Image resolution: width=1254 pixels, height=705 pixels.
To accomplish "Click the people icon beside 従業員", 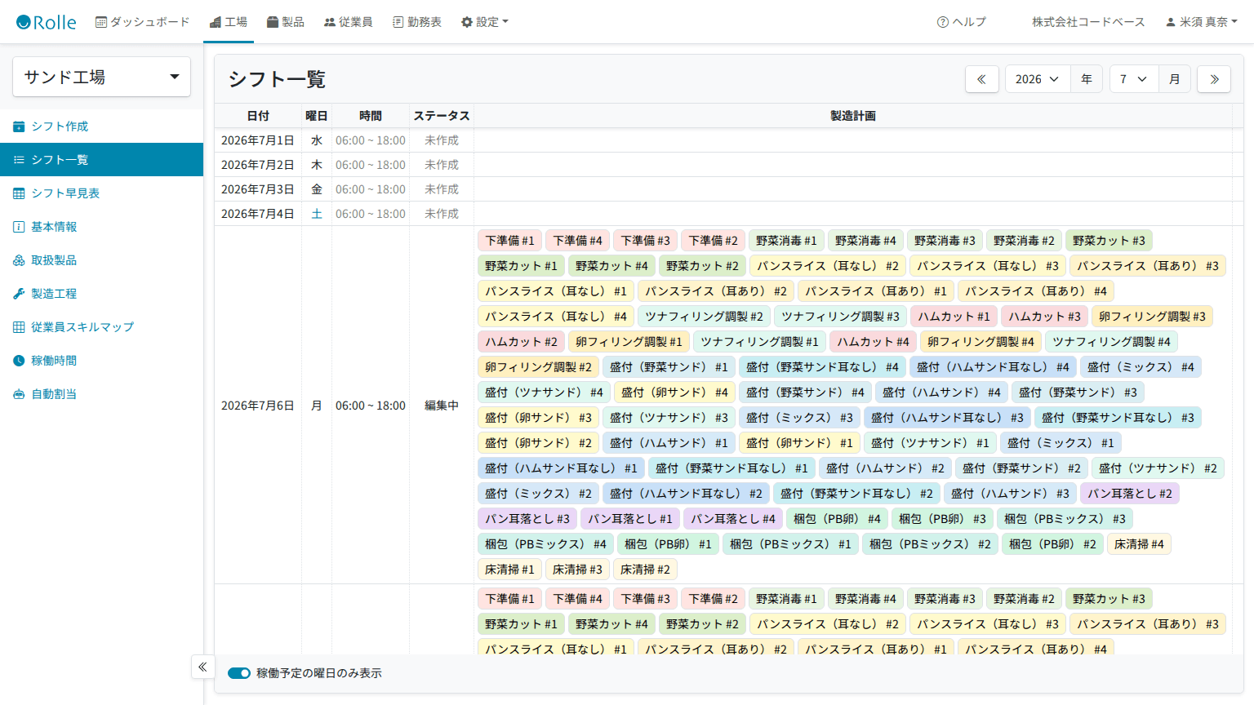I will click(330, 22).
